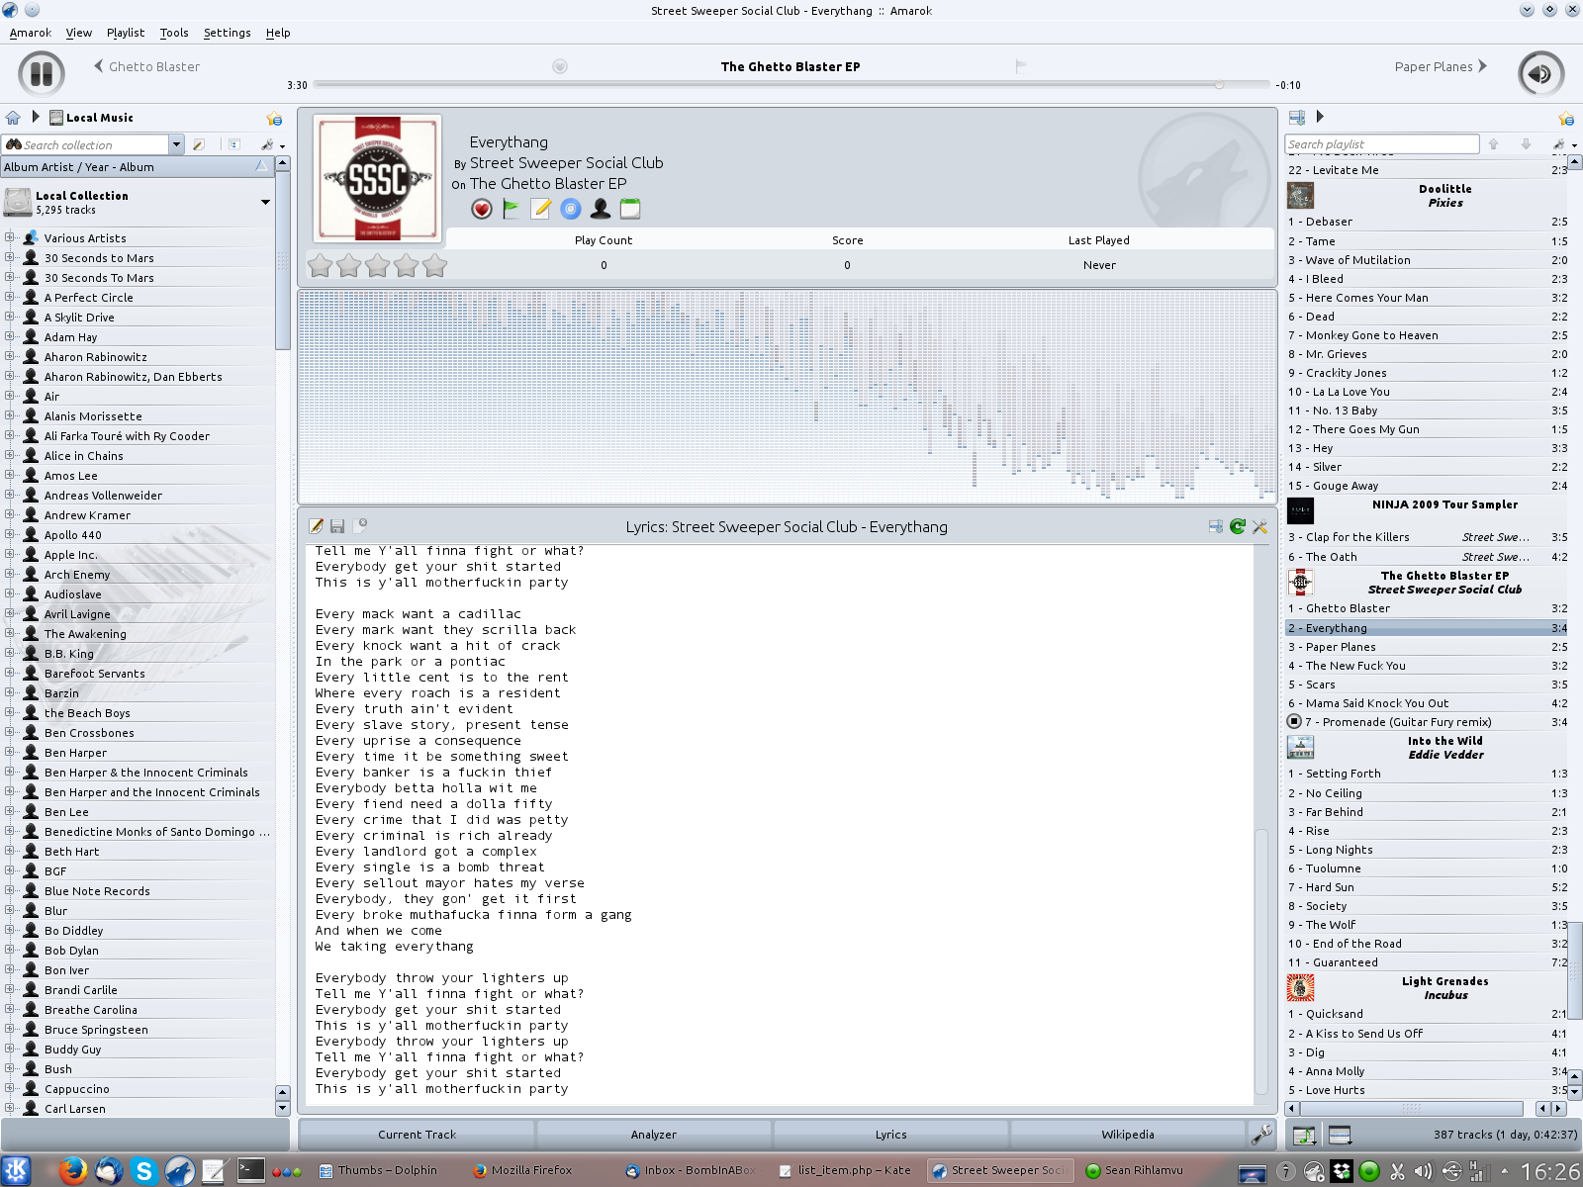
Task: Open the playlist music-note actions dropdown
Action: pyautogui.click(x=1305, y=1136)
